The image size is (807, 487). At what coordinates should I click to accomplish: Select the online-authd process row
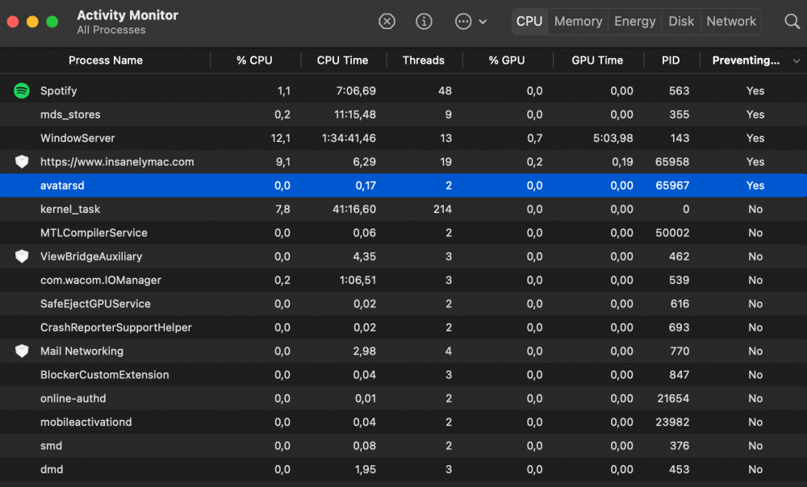pos(403,398)
